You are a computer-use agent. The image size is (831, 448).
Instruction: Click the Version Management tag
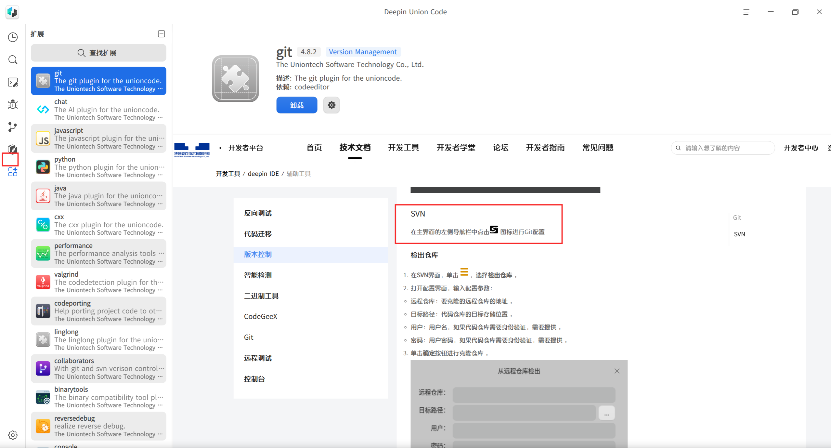(363, 52)
